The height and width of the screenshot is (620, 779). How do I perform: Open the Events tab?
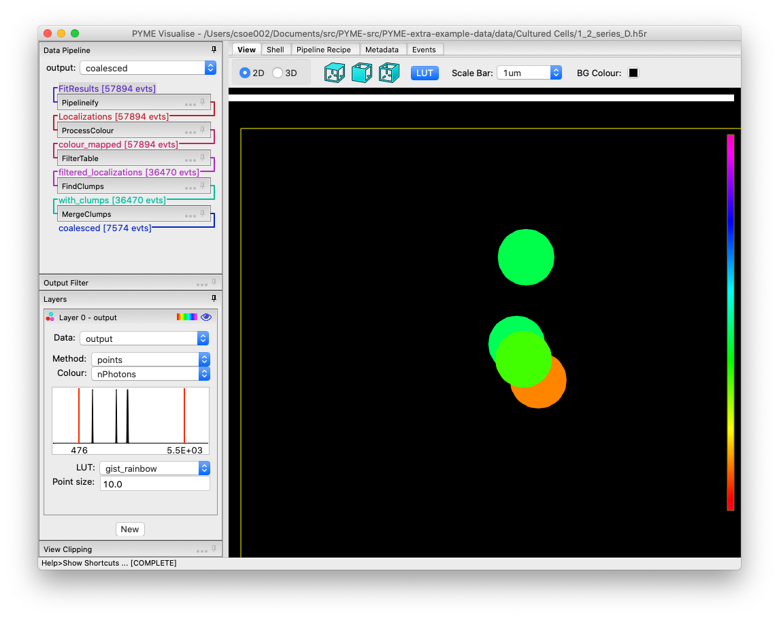[x=425, y=49]
